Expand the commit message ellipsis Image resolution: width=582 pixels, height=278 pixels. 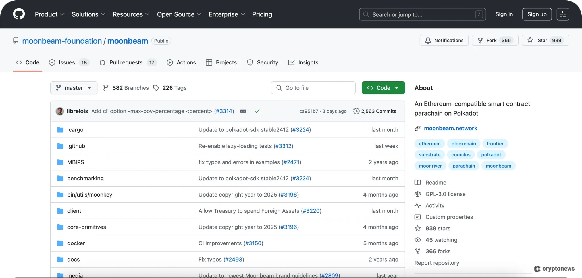(x=243, y=111)
